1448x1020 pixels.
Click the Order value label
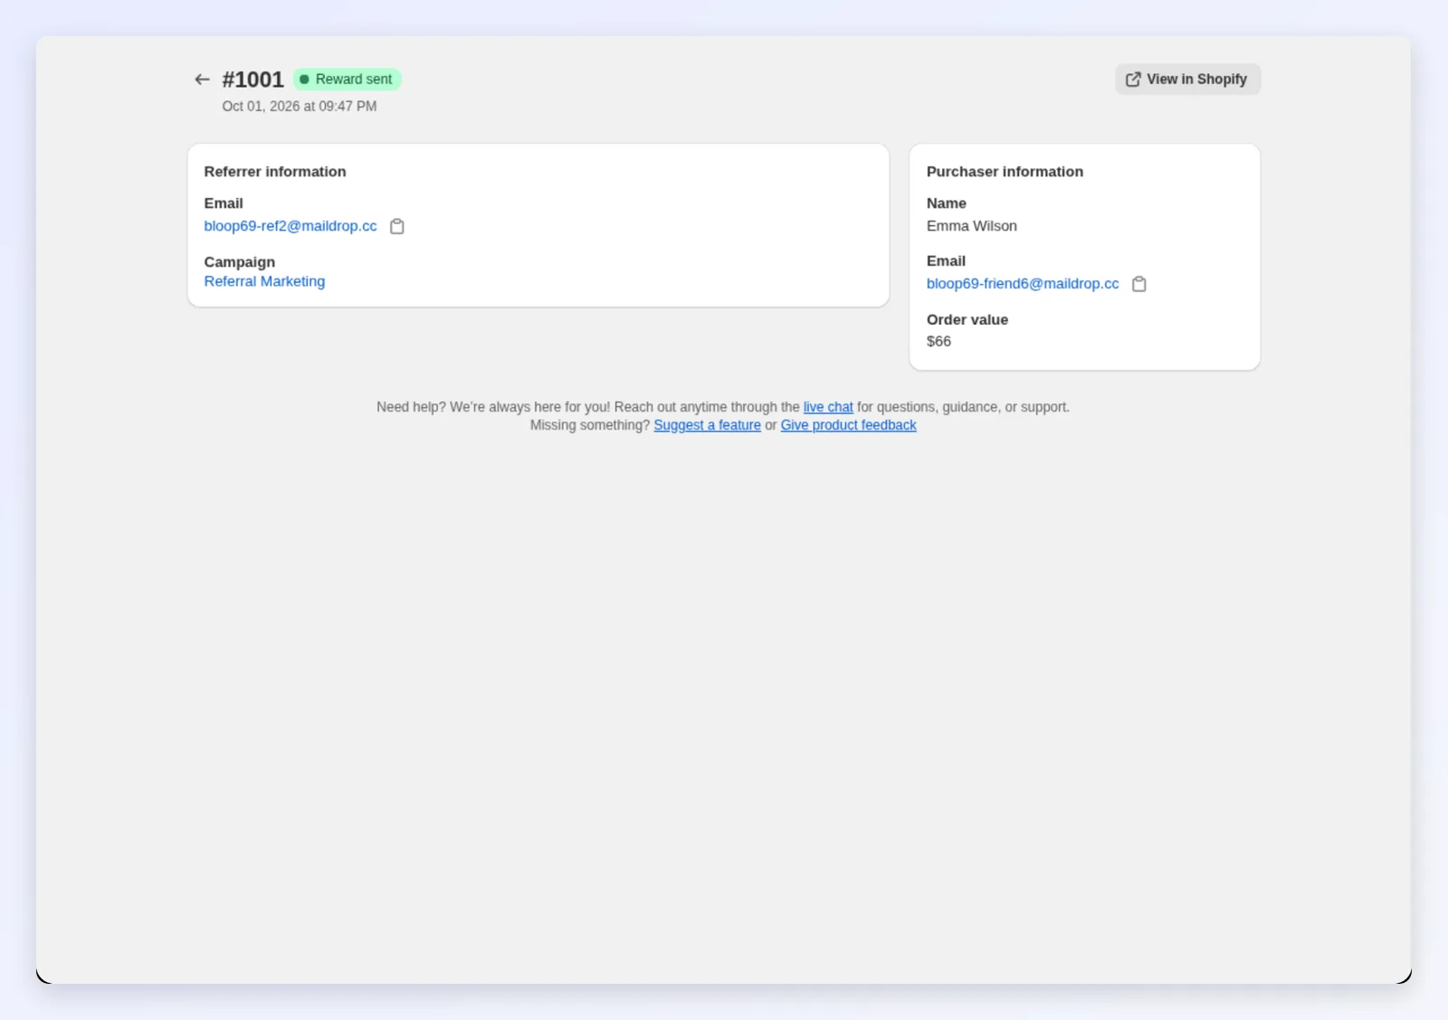click(x=967, y=319)
